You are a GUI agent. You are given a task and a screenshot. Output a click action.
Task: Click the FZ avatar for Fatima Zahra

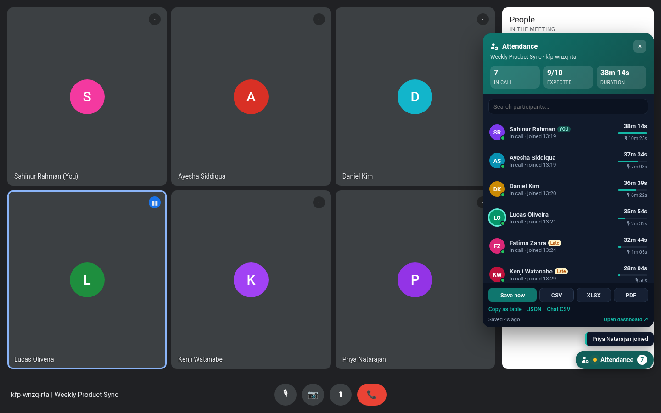(497, 246)
